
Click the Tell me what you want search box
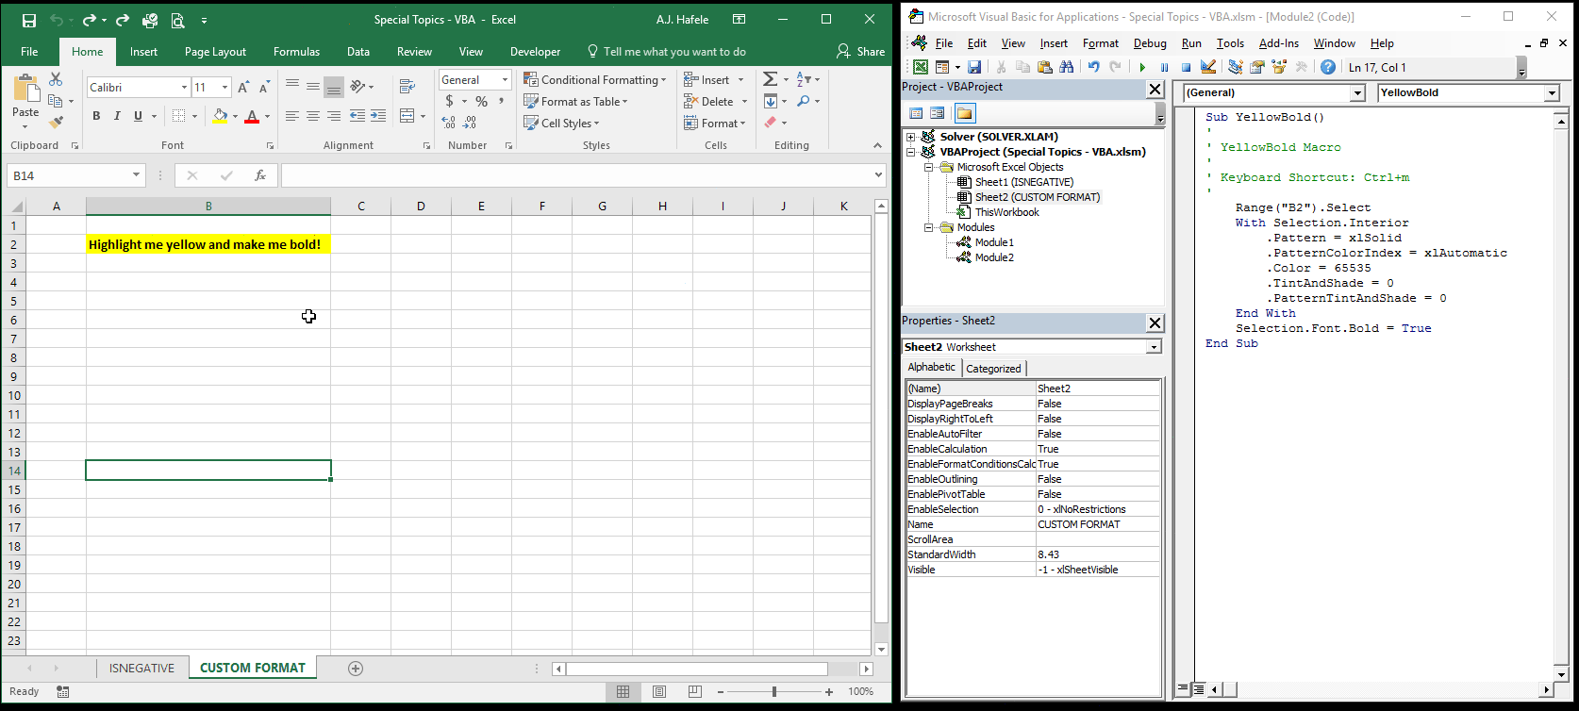(x=666, y=52)
